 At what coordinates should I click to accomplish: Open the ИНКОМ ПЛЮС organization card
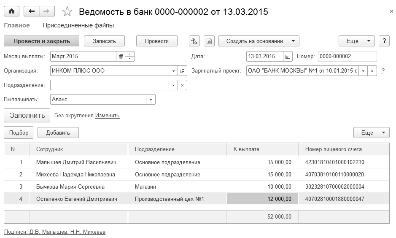coord(183,71)
